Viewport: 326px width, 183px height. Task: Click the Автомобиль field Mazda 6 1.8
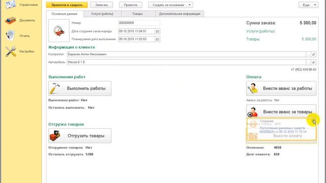click(186, 62)
